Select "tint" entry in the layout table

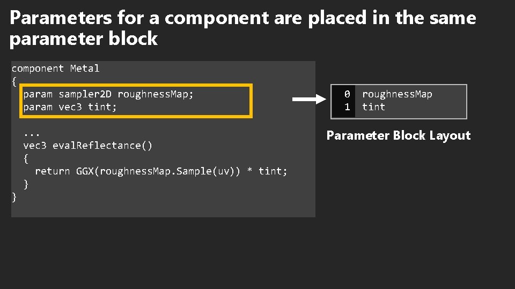(x=373, y=107)
